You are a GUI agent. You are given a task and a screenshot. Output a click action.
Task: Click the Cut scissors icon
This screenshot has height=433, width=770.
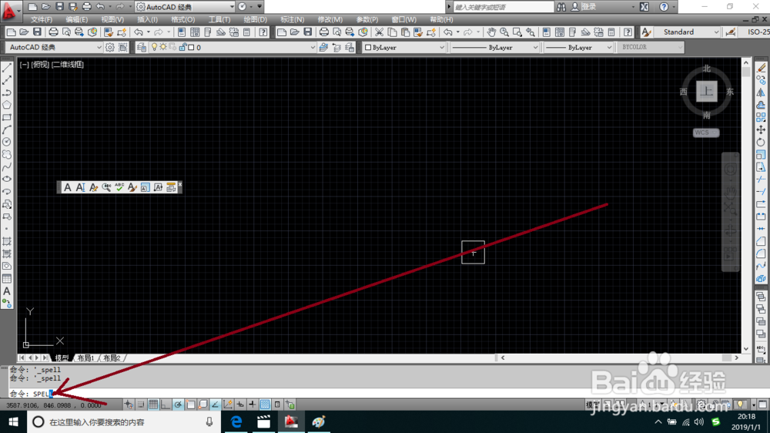379,32
